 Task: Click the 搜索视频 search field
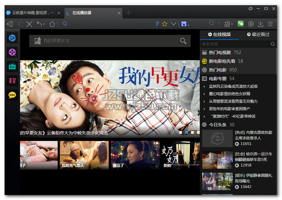tap(235, 44)
